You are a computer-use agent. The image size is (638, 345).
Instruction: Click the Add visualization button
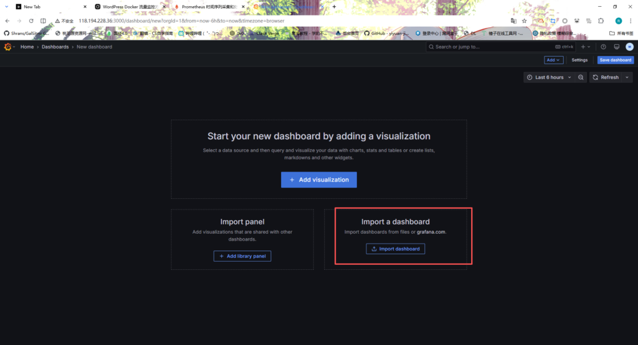click(319, 180)
